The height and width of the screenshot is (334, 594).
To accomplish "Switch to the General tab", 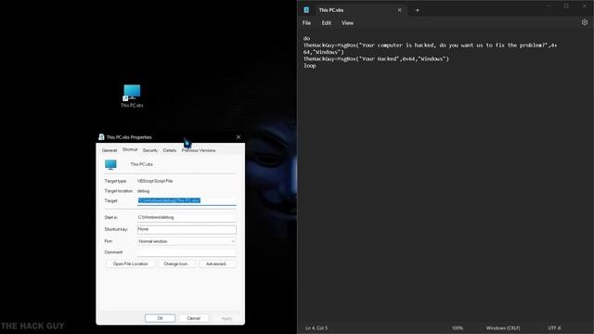I will tap(110, 150).
